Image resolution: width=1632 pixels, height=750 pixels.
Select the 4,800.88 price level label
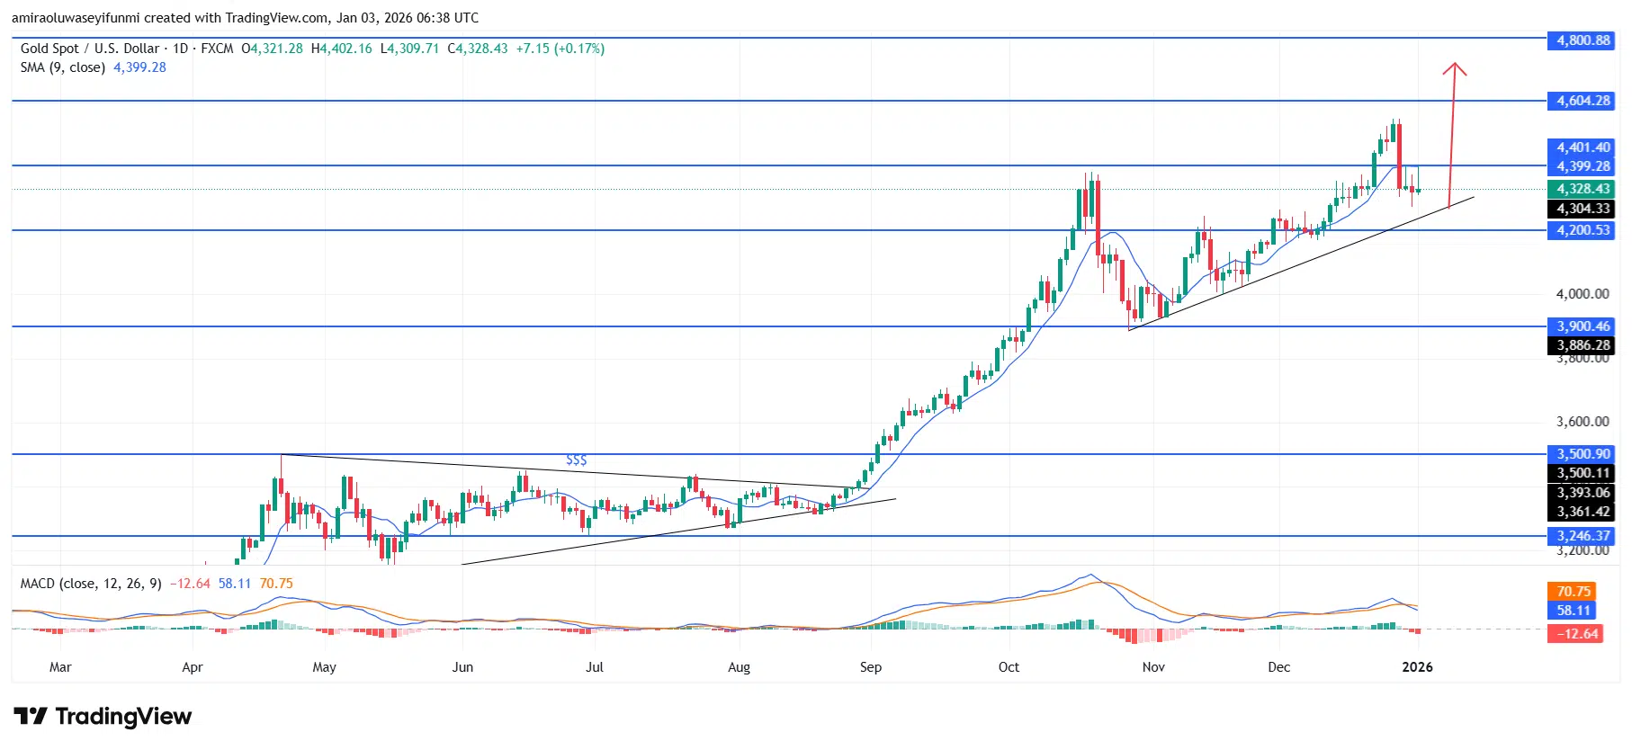tap(1583, 40)
